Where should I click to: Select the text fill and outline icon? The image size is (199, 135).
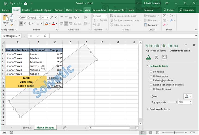[148, 57]
